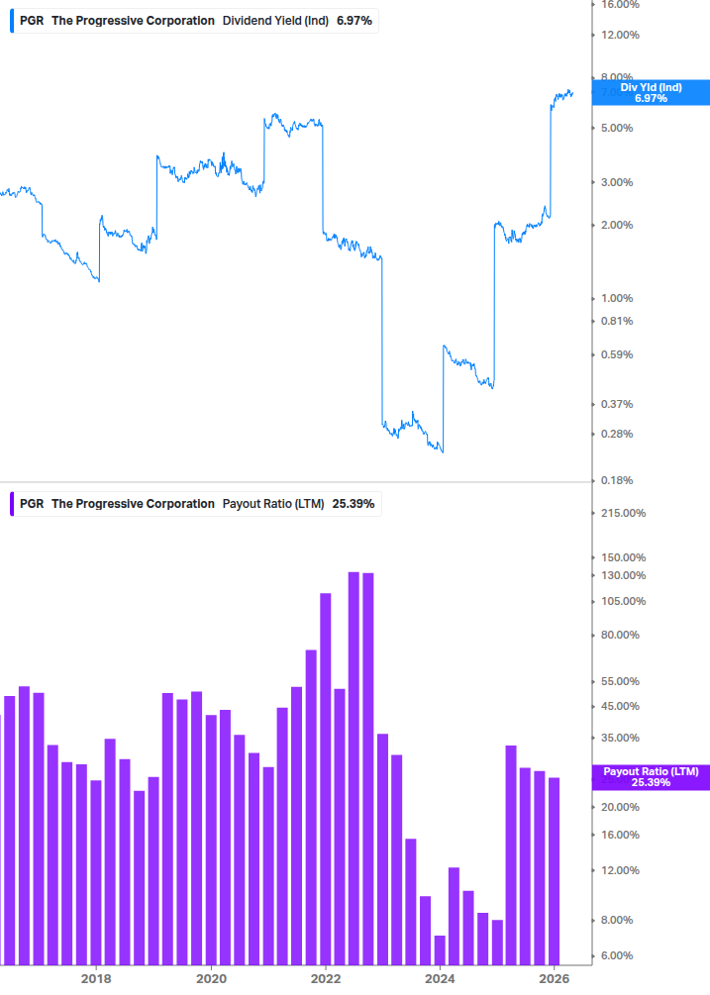Click the 2026 x-axis label

[x=554, y=978]
